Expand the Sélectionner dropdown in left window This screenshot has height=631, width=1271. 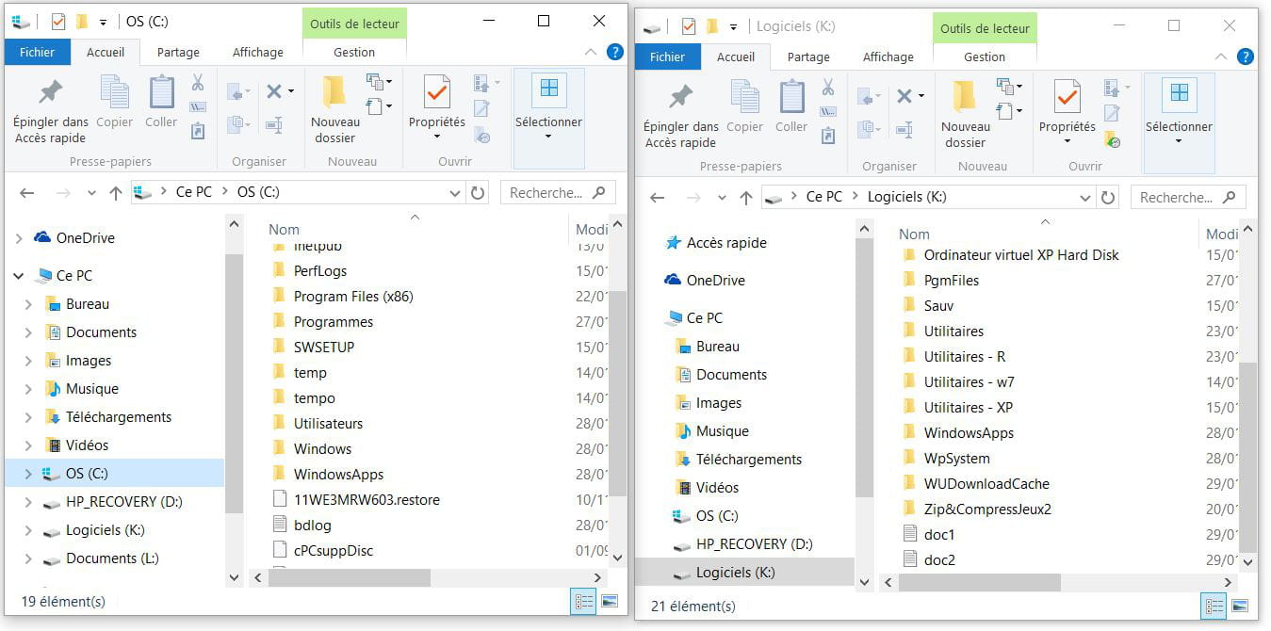[548, 137]
